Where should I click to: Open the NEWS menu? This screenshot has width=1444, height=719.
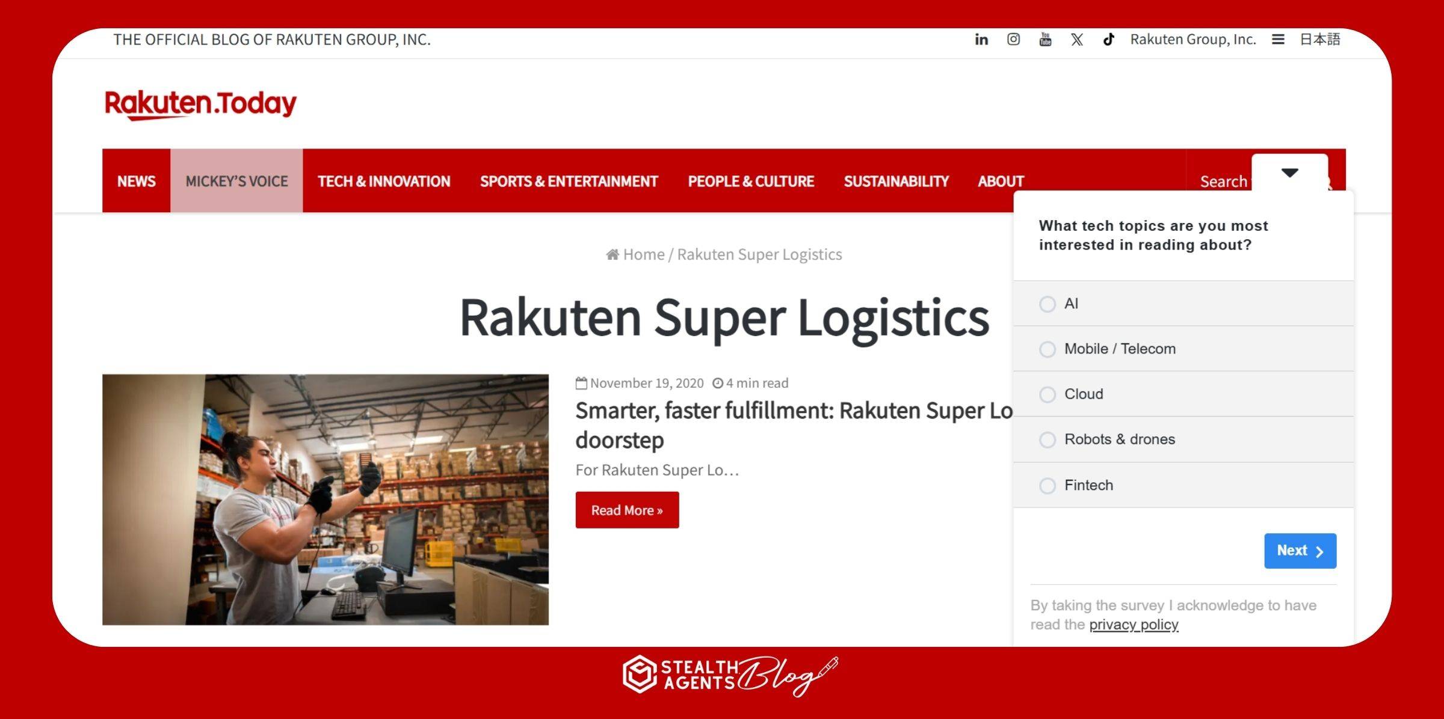click(x=137, y=181)
